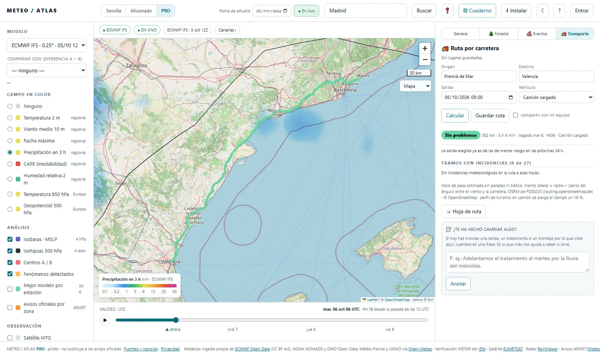This screenshot has width=600, height=356.
Task: Select Temperatura 2 m radio option
Action: 10,118
